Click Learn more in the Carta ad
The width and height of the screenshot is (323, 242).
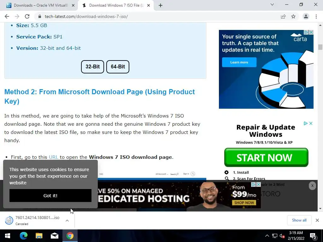(239, 62)
